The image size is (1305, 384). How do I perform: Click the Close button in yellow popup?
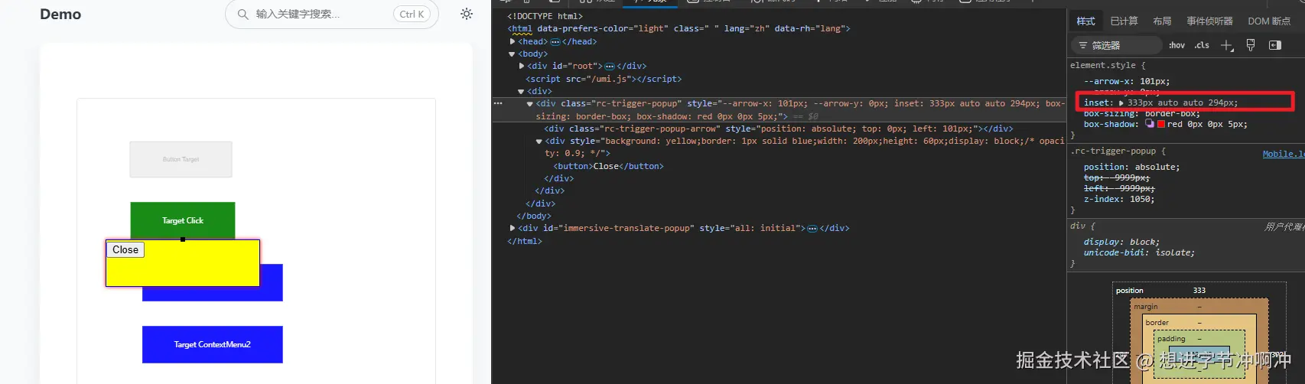(125, 250)
